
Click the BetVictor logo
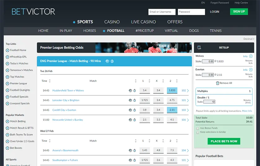tap(33, 11)
